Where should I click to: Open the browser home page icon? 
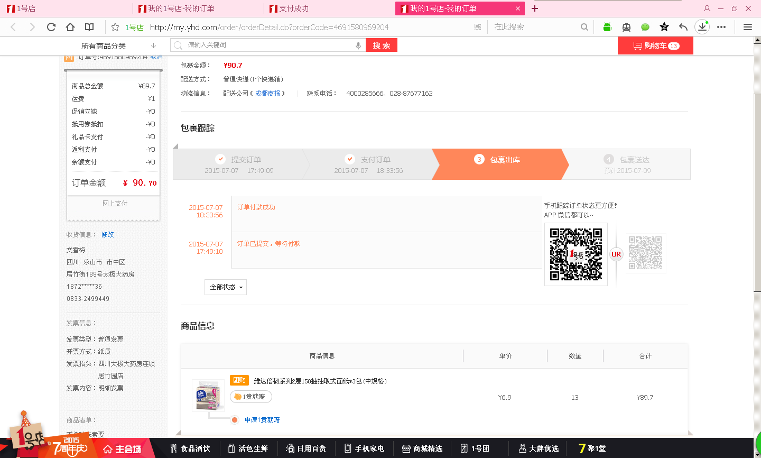pos(70,27)
